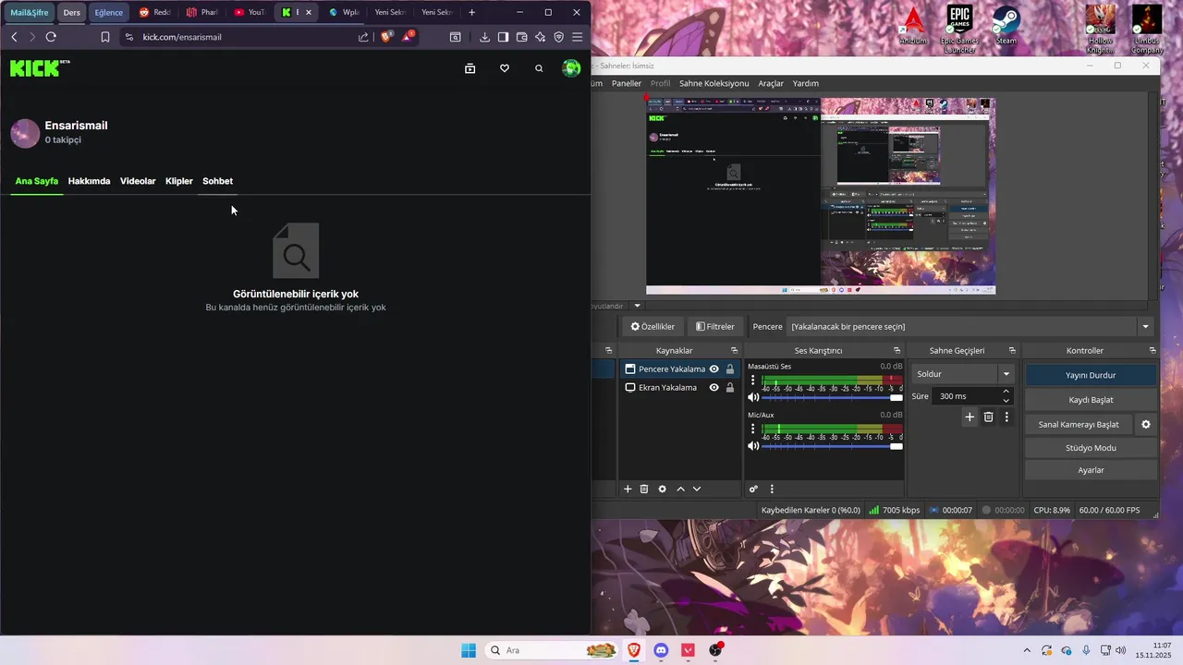Open the Pencere window selection dropdown
The width and height of the screenshot is (1183, 665).
(x=1146, y=327)
